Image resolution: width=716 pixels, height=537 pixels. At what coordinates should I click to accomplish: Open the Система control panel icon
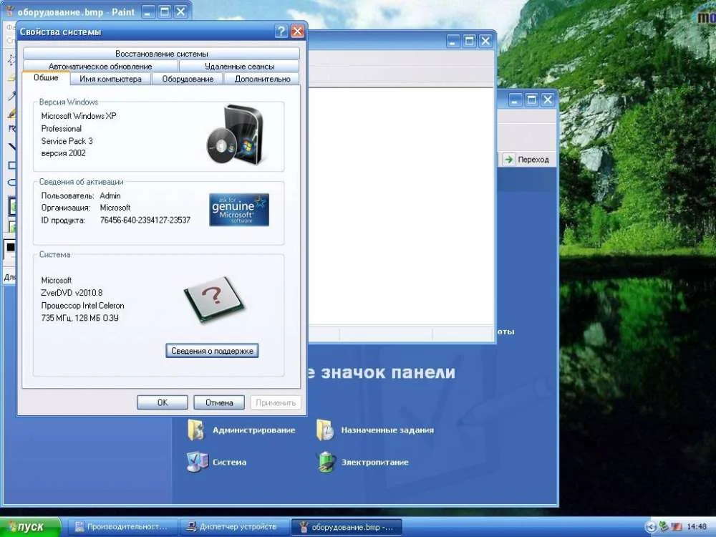(x=197, y=462)
